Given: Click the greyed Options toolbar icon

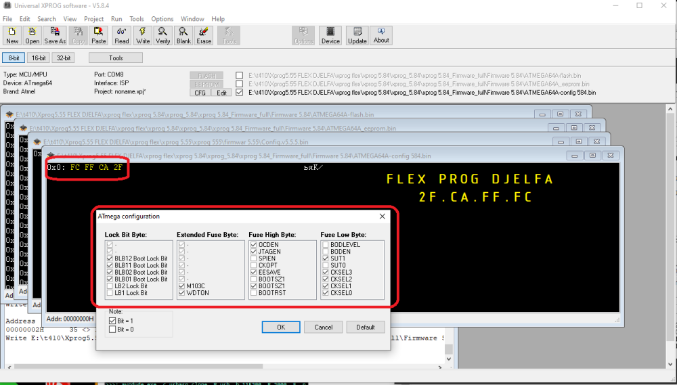Looking at the screenshot, I should [x=303, y=35].
